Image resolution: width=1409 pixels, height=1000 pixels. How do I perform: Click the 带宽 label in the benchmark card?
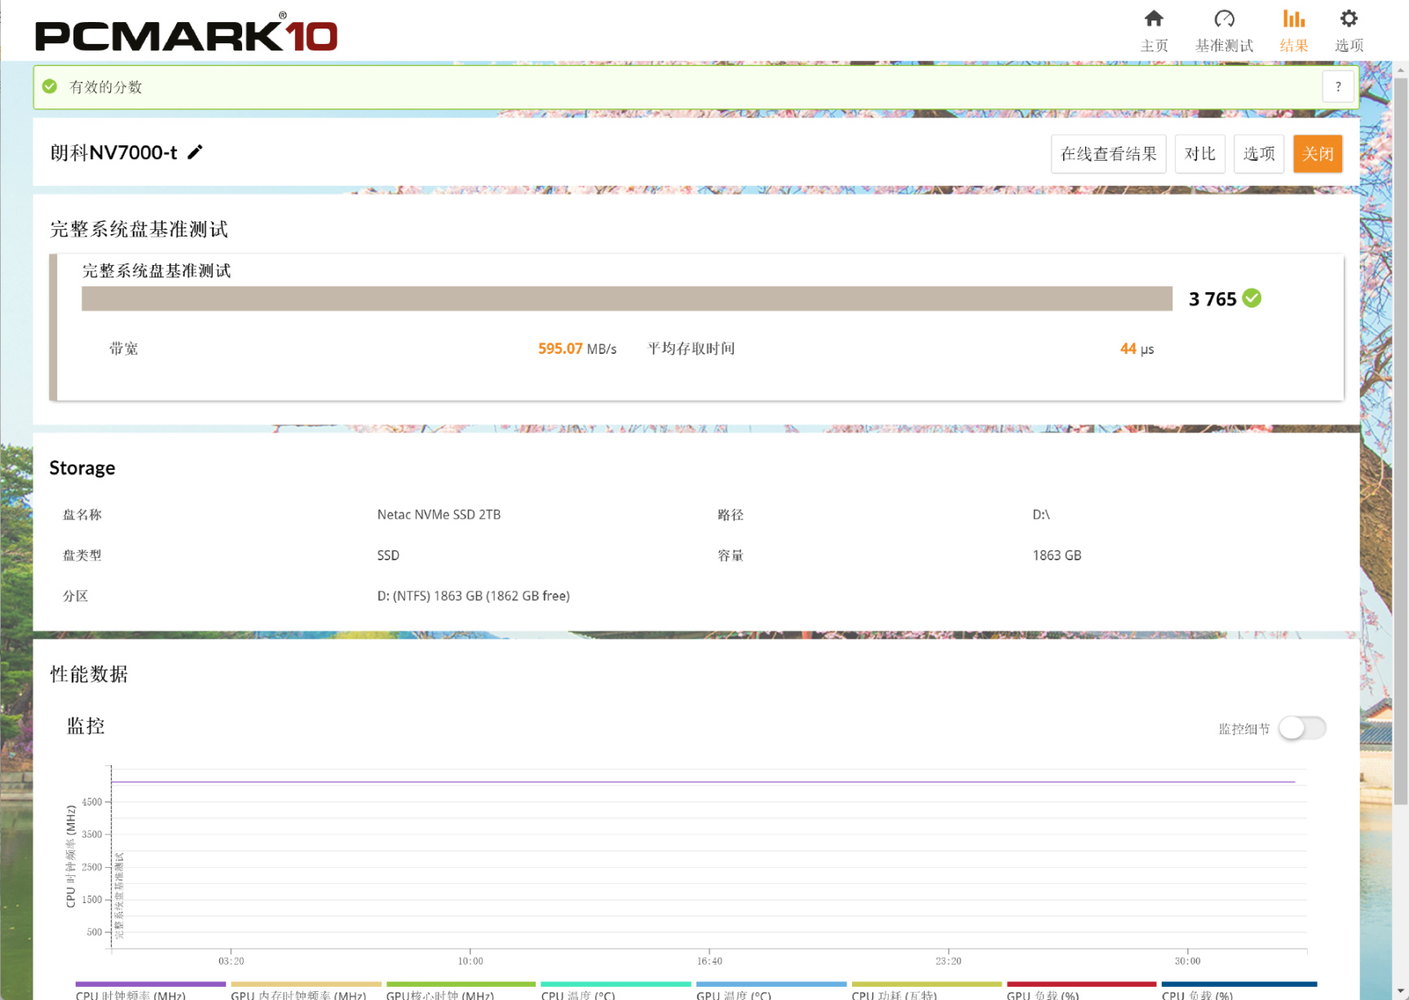click(x=124, y=348)
